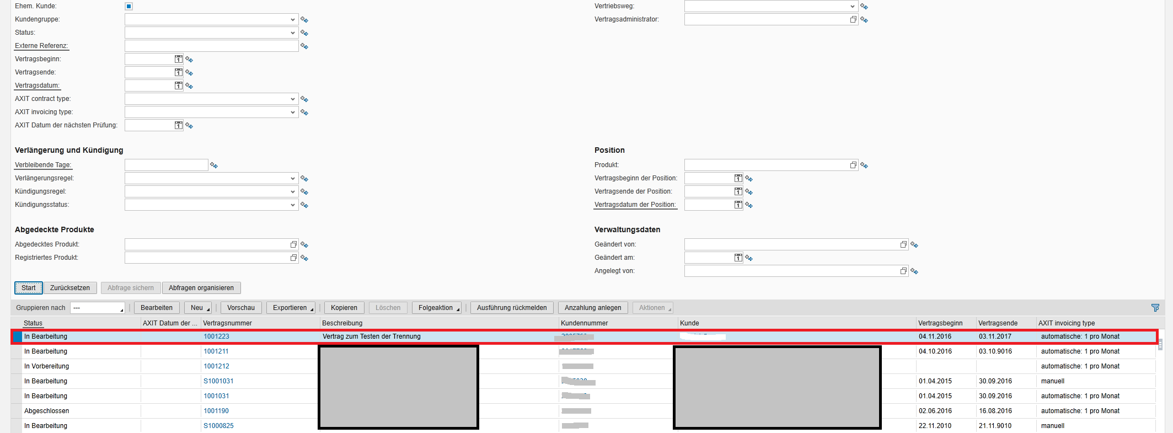The image size is (1173, 433).
Task: Open value help for Vertragsadministrator
Action: 853,19
